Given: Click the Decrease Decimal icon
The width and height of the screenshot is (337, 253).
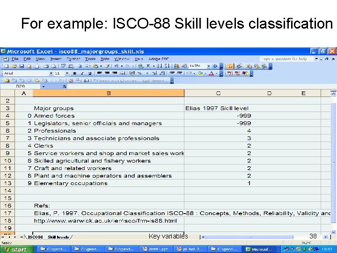Looking at the screenshot, I should (162, 74).
